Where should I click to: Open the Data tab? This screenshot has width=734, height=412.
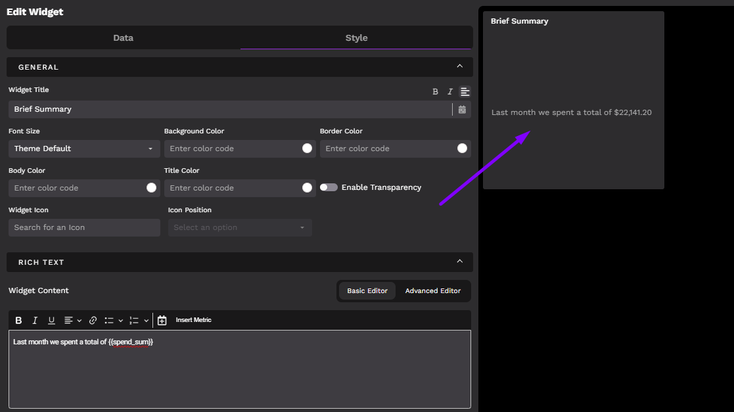[x=123, y=38]
